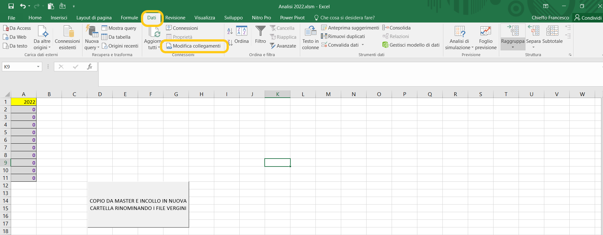
Task: Click the COPIO DA MASTER macro button
Action: tap(138, 205)
